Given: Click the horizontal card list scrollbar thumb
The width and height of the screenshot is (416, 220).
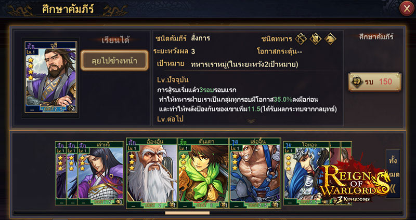Looking at the screenshot, I should pyautogui.click(x=187, y=213).
